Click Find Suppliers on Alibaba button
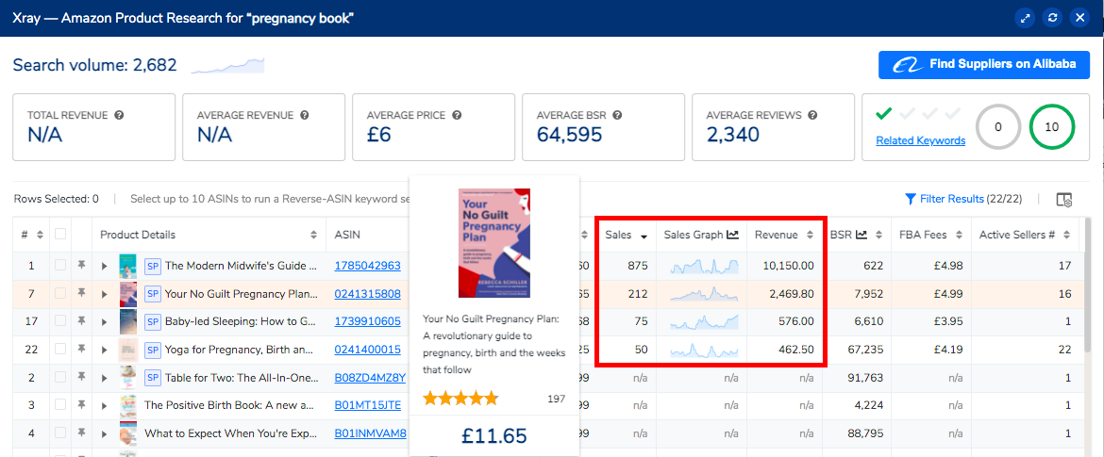 (983, 65)
